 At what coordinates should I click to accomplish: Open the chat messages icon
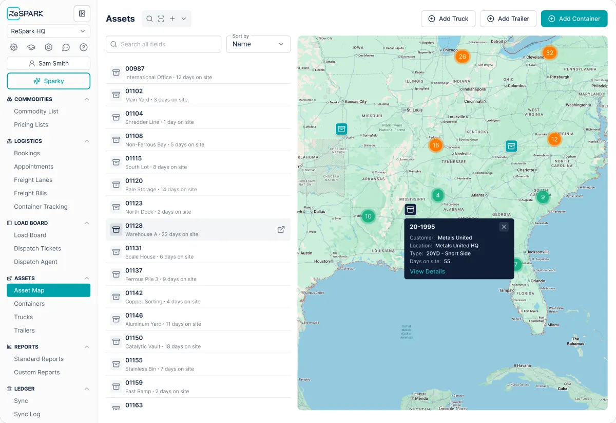[66, 47]
